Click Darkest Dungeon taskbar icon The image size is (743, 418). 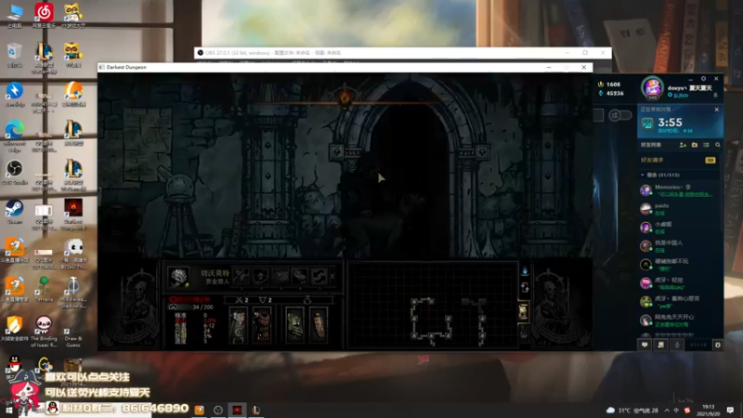(x=237, y=410)
